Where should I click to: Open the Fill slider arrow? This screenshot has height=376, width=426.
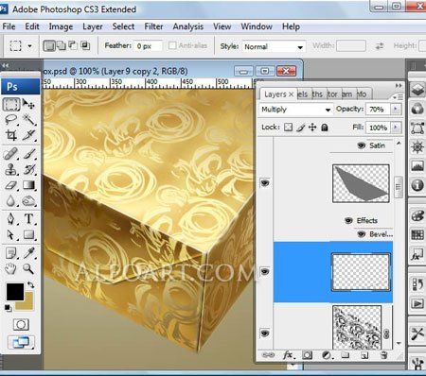396,128
